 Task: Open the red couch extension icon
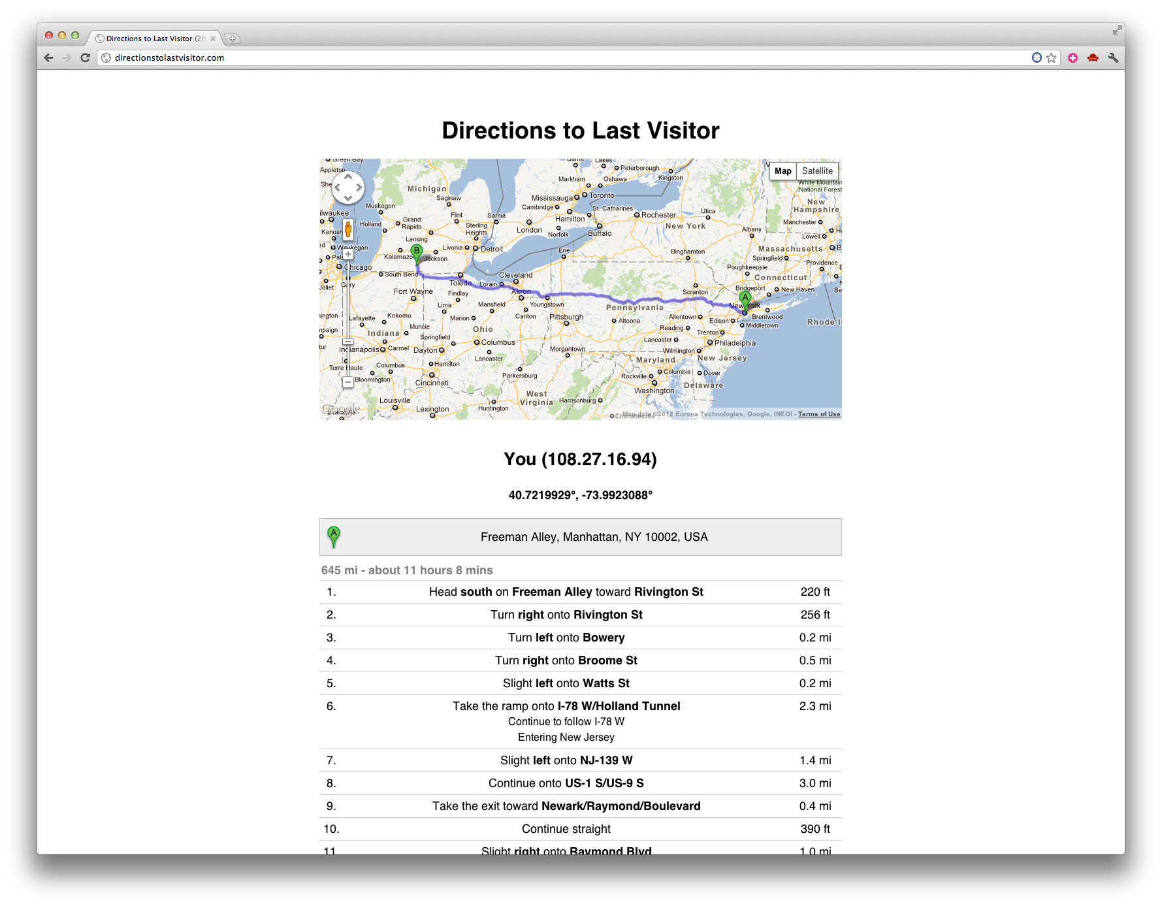coord(1093,57)
